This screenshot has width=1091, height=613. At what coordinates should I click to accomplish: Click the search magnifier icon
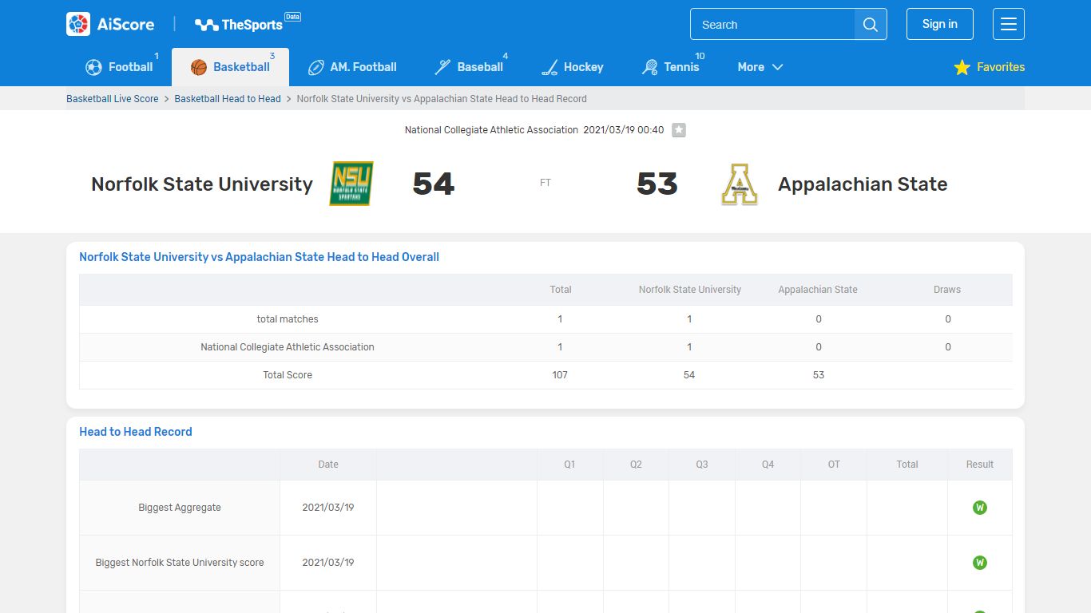tap(871, 25)
